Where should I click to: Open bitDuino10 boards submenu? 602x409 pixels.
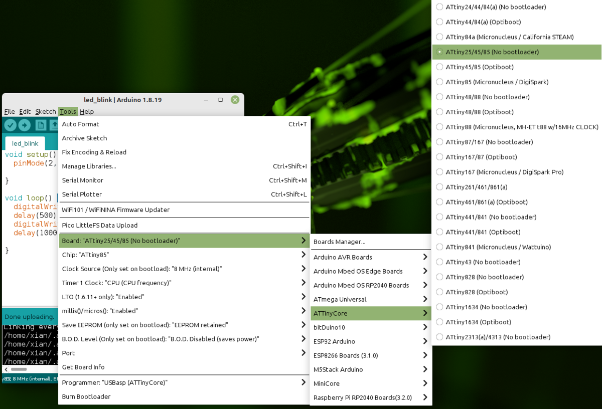point(371,327)
